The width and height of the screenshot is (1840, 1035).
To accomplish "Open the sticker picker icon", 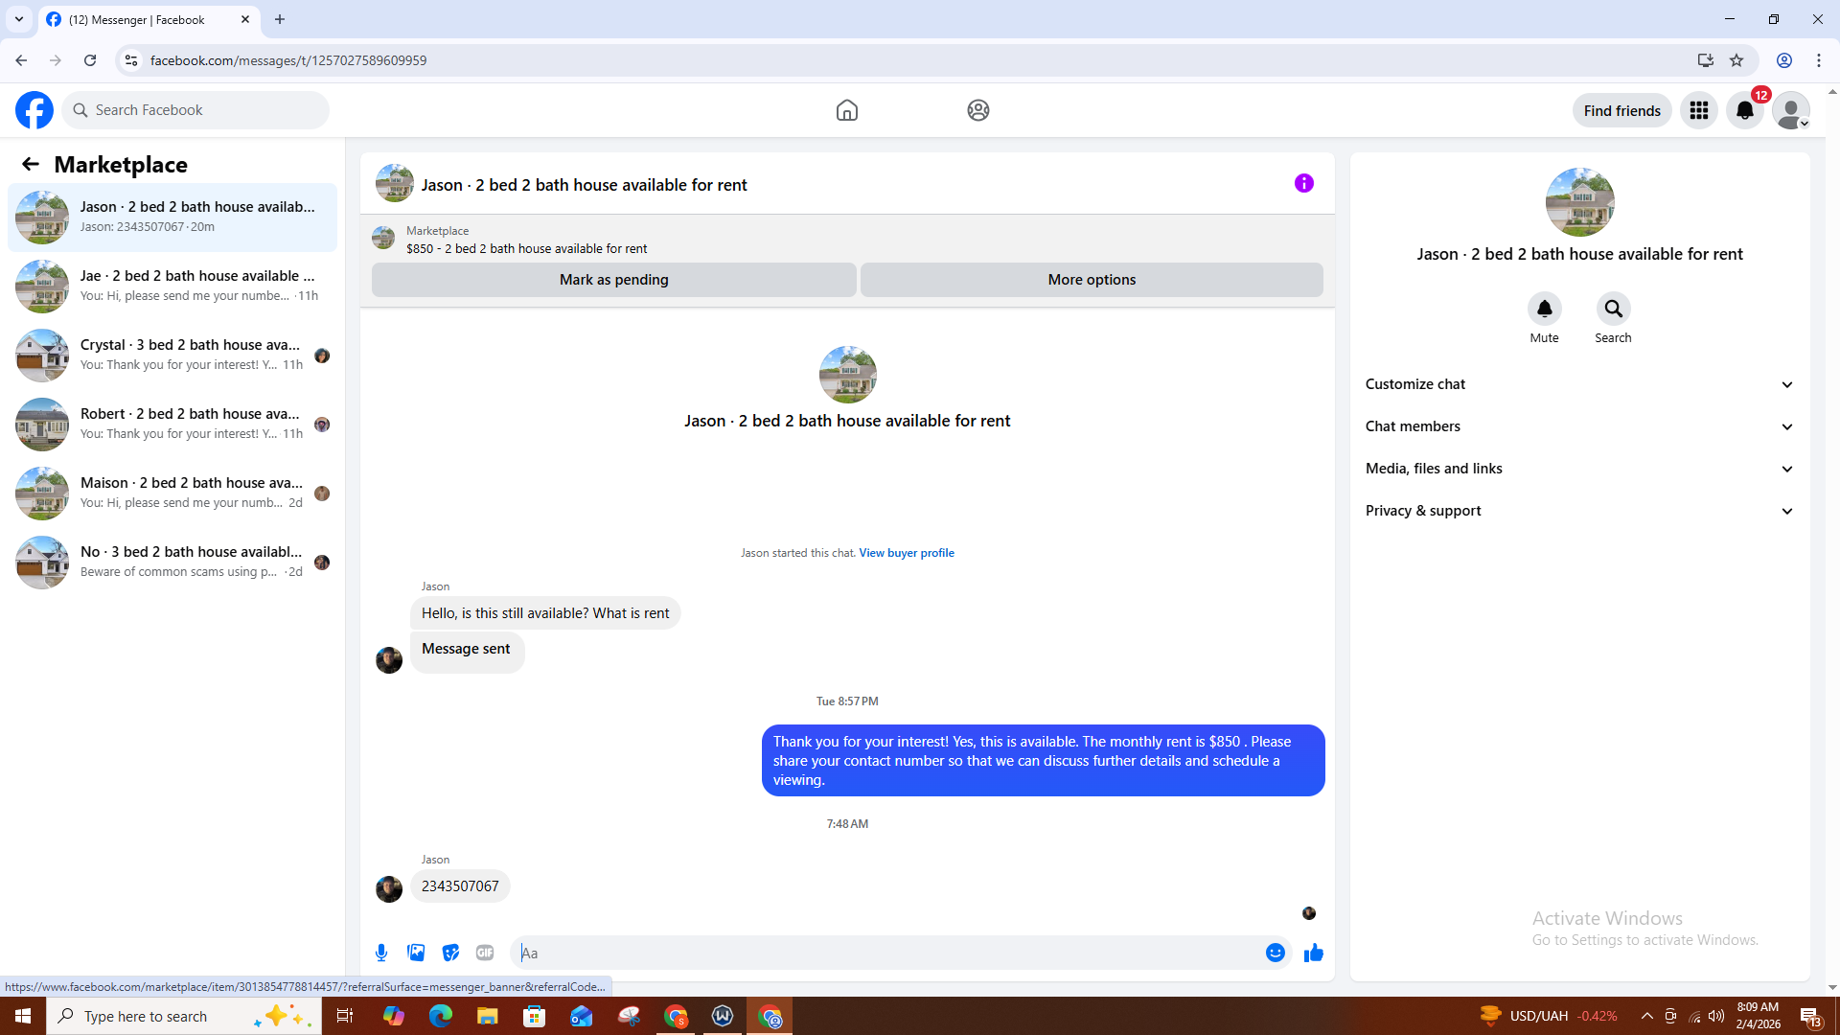I will (x=450, y=953).
